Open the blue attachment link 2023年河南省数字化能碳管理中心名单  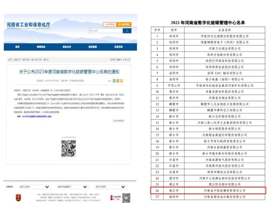37,116
